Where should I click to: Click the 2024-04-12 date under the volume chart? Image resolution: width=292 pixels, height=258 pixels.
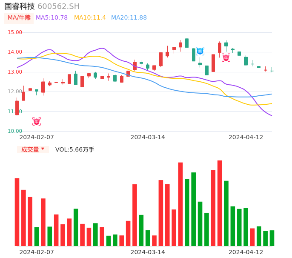pos(246,252)
